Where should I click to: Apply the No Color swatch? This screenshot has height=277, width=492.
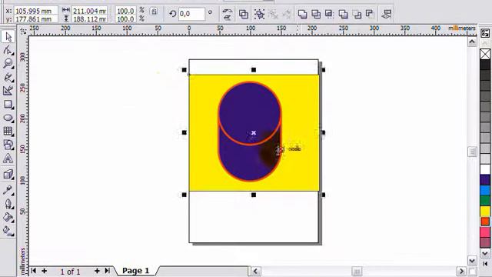coord(485,55)
